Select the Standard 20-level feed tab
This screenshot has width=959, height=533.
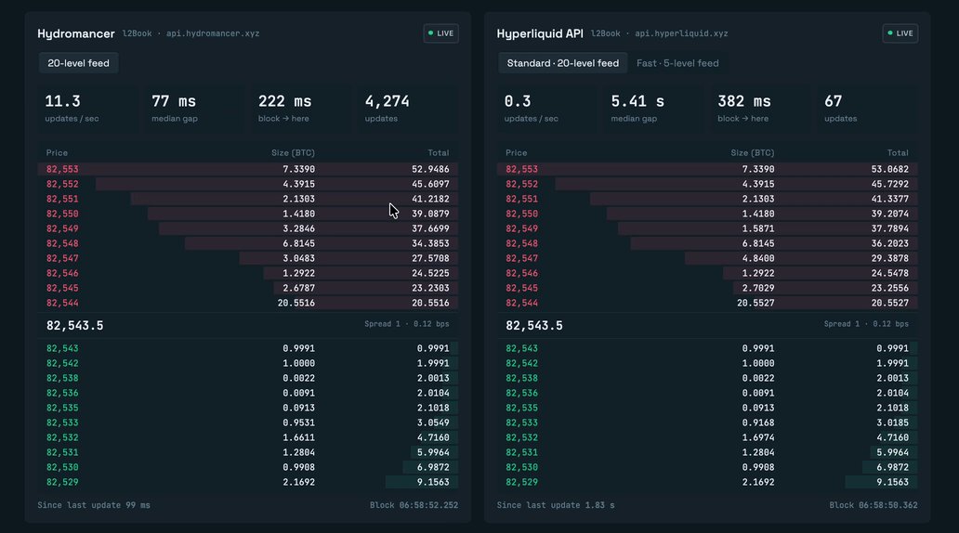tap(563, 63)
